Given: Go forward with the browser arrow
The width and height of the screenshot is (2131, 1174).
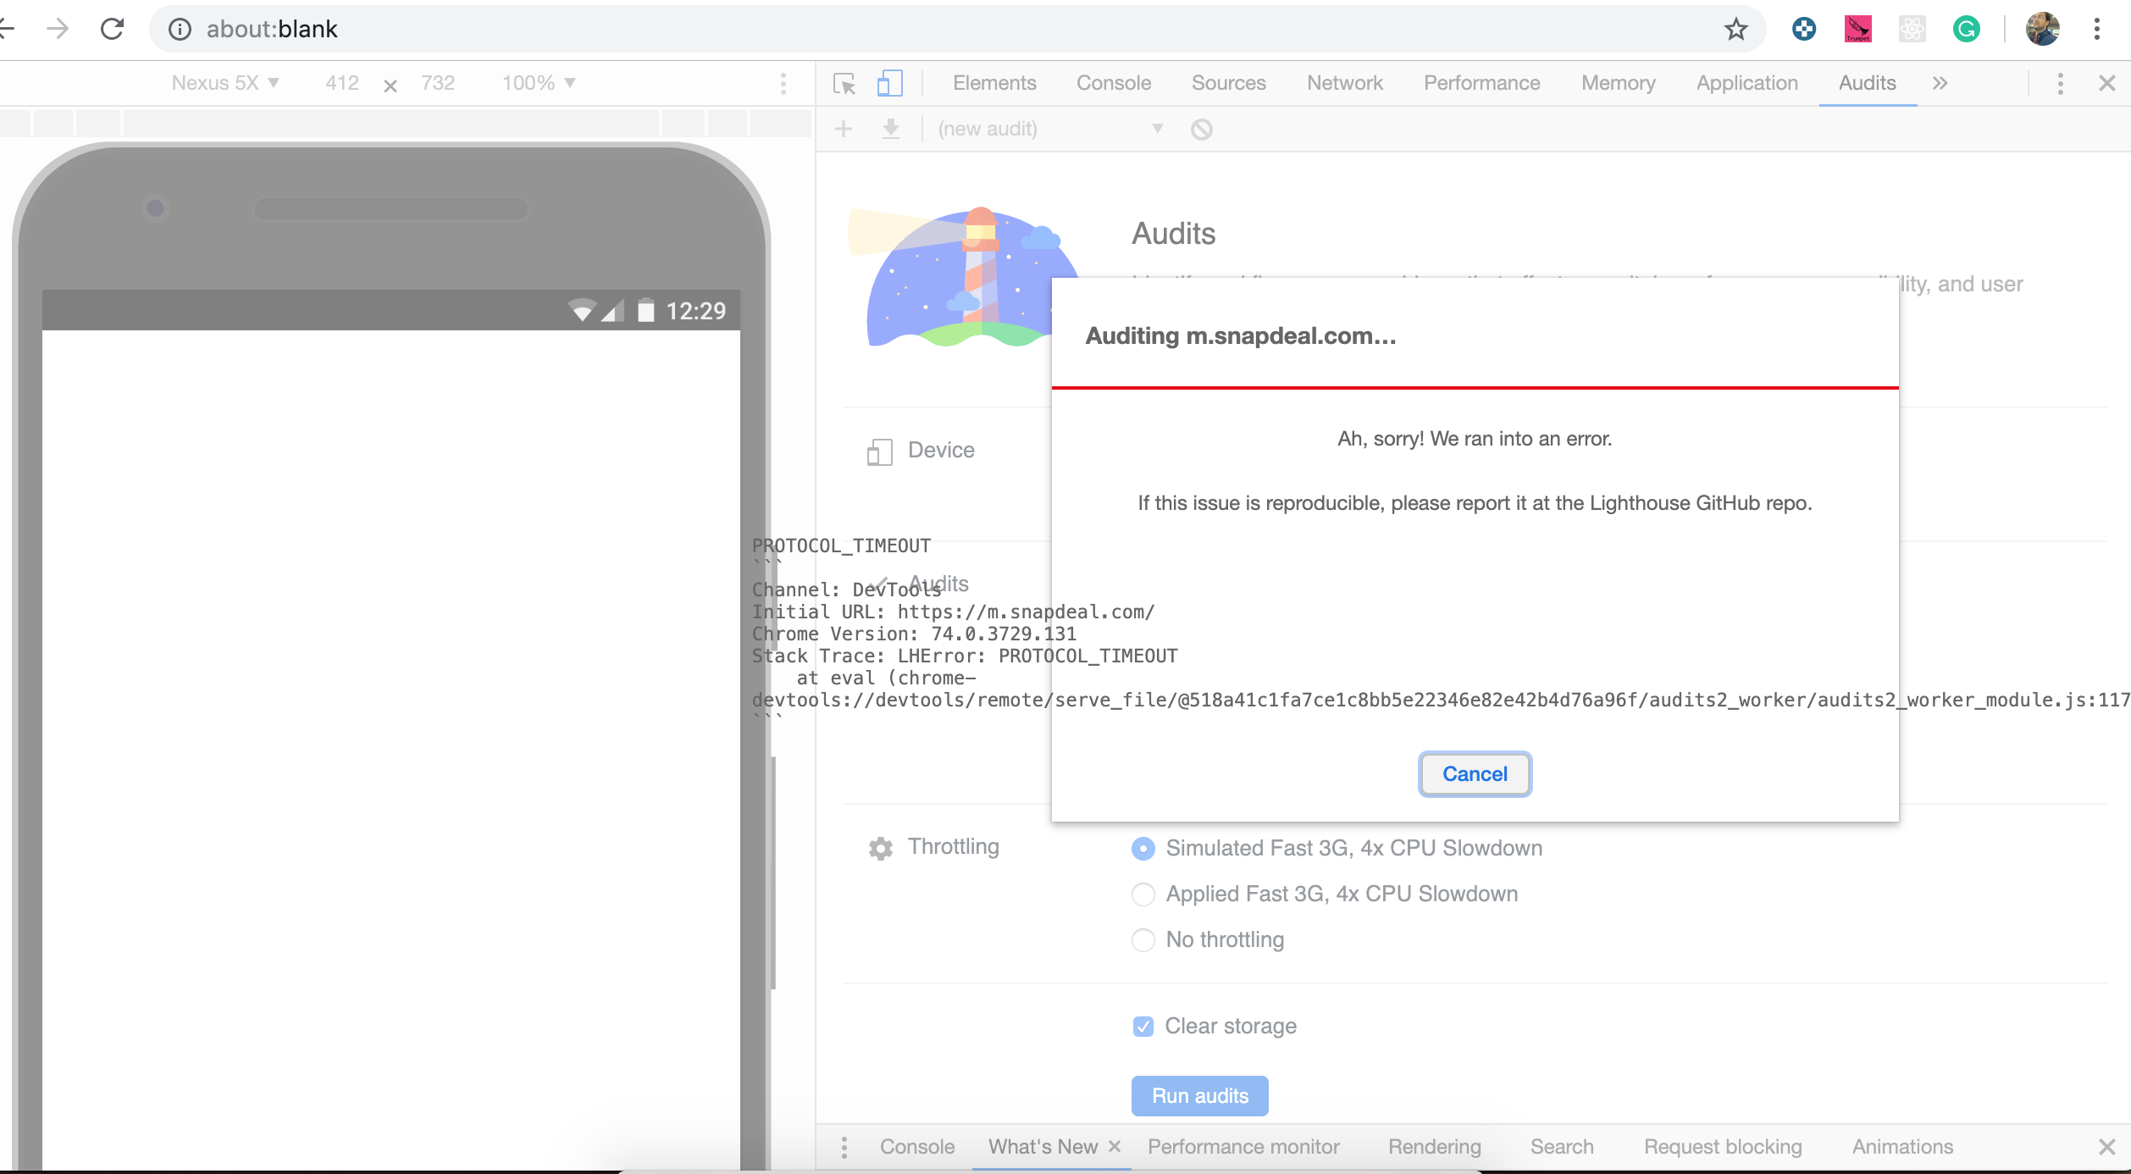Looking at the screenshot, I should pyautogui.click(x=58, y=29).
